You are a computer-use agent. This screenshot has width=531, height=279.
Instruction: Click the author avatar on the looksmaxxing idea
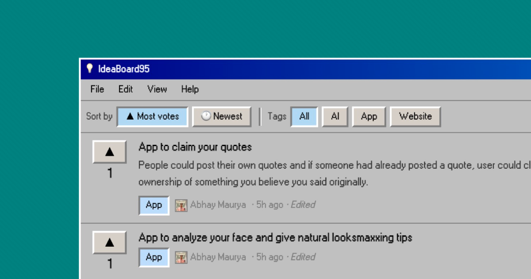(x=181, y=257)
